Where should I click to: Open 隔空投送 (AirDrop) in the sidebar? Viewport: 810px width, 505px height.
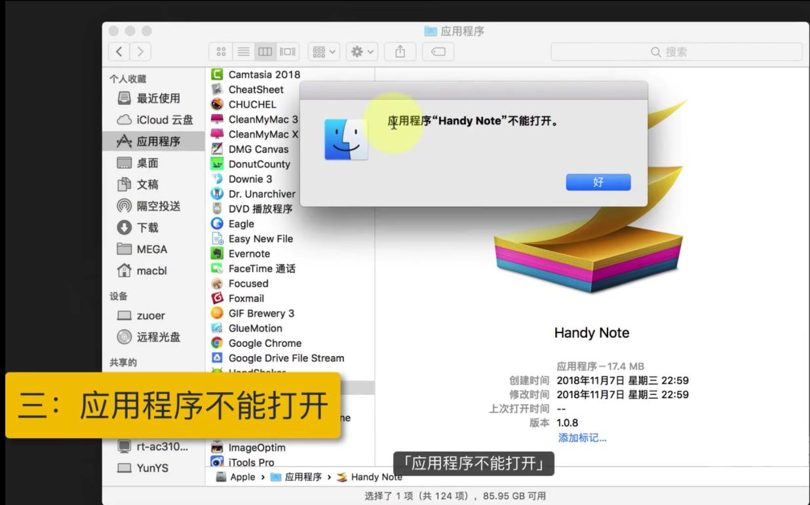pos(163,205)
